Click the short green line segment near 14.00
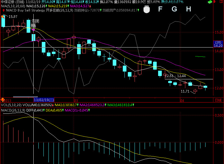 200,57
